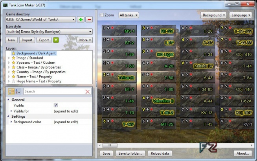Open the Icon style dropdown
257x161 pixels.
[x=49, y=31]
